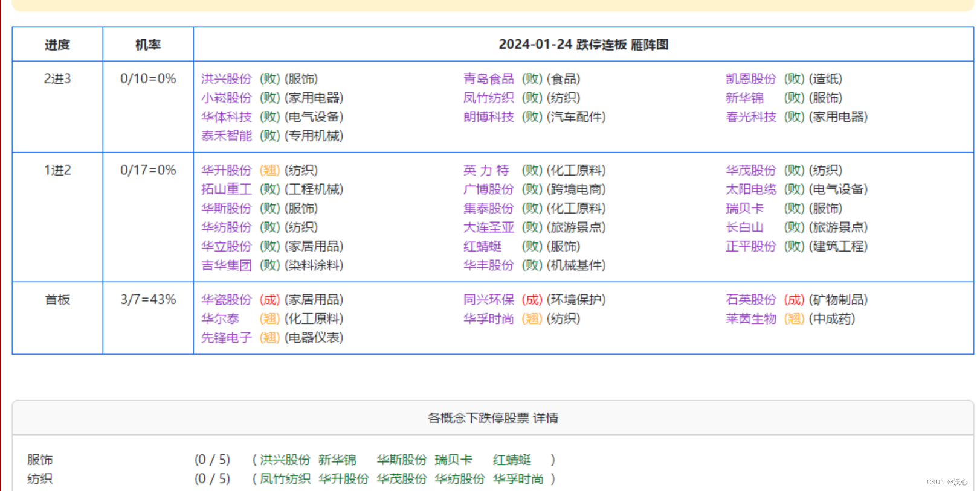
Task: Open 华立股份 stock link
Action: coord(227,246)
